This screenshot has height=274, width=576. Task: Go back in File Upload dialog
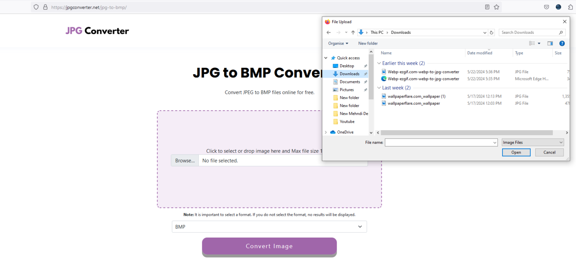[x=329, y=33]
